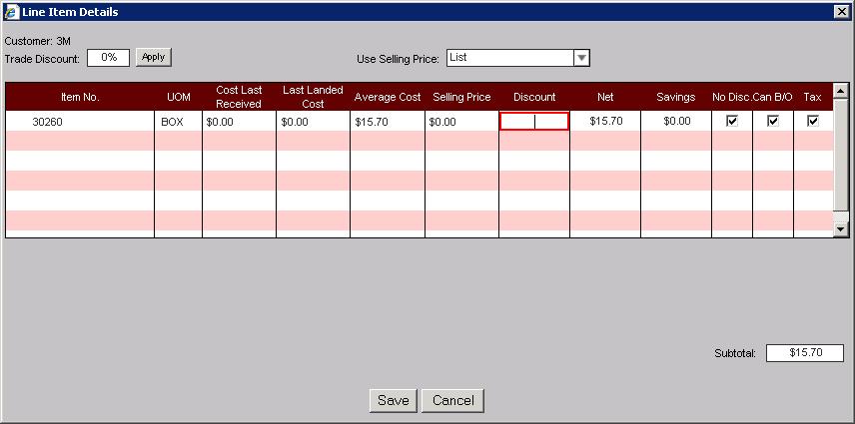
Task: Click the scroll up arrow of the table
Action: tap(840, 91)
